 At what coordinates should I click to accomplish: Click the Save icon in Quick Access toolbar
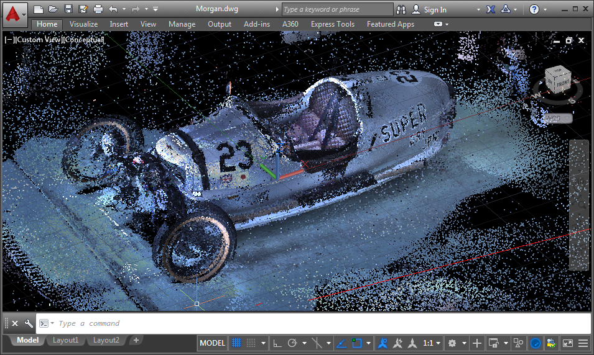tap(68, 9)
